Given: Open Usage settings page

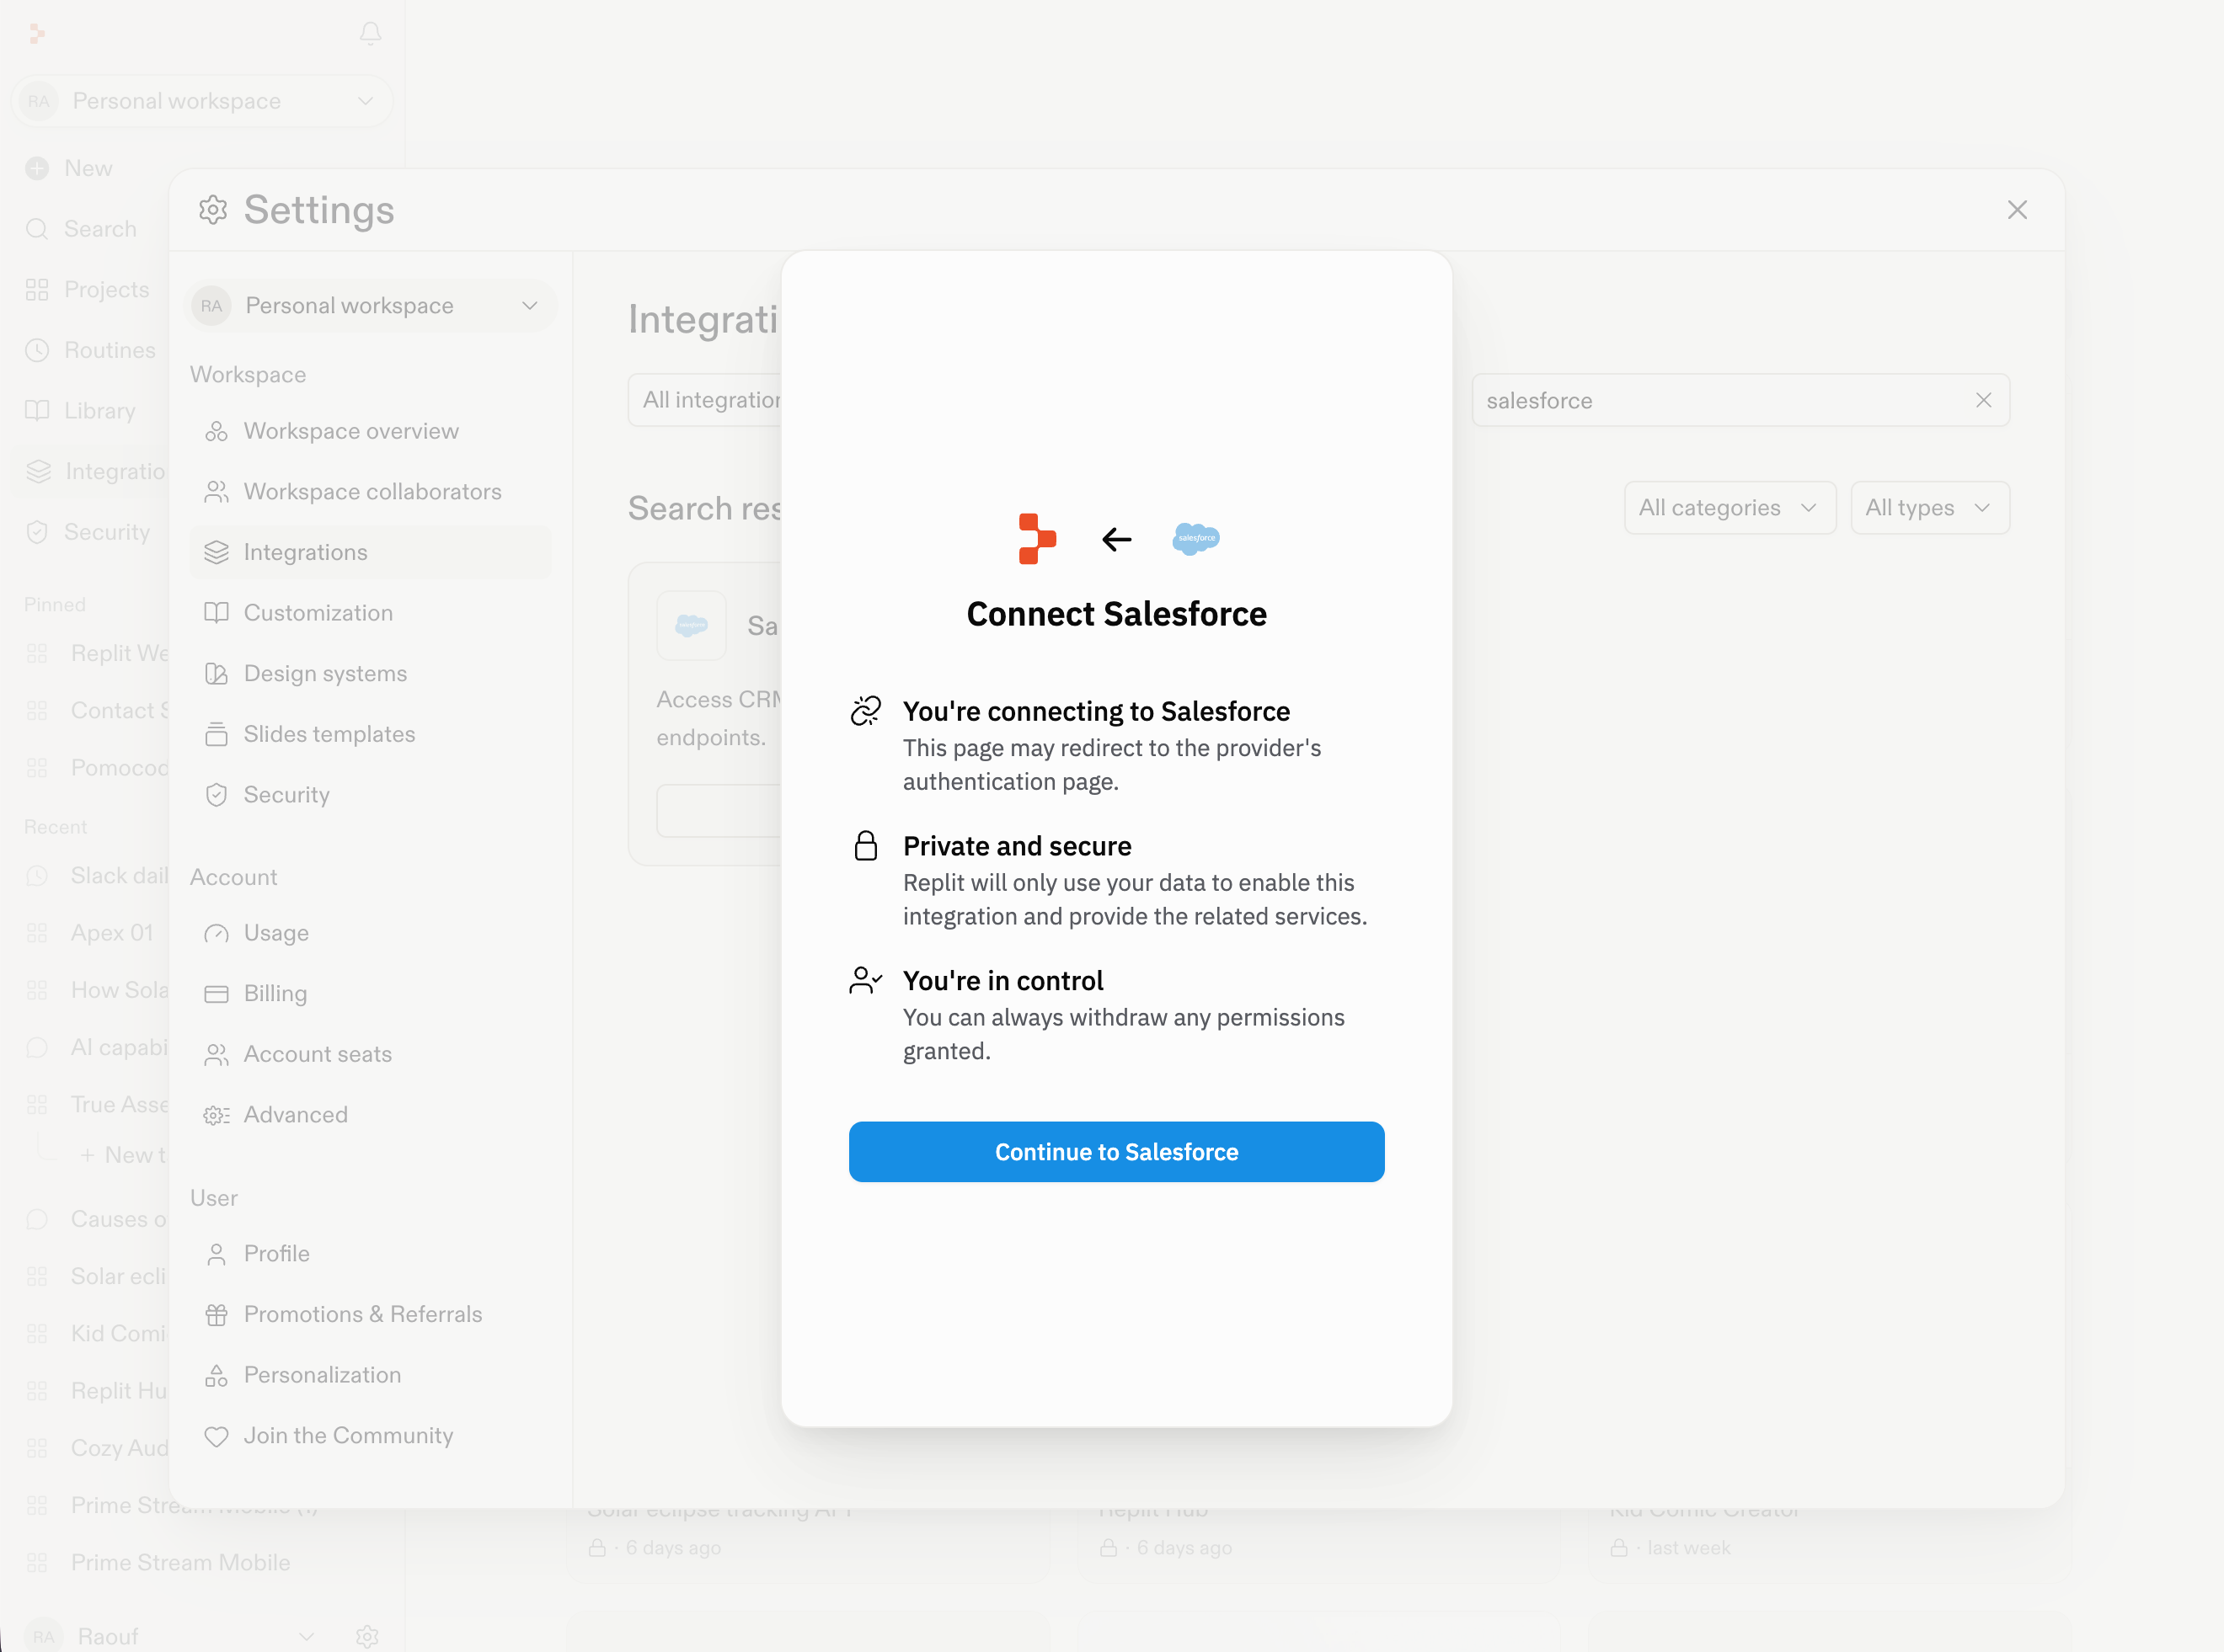Looking at the screenshot, I should [x=370, y=933].
